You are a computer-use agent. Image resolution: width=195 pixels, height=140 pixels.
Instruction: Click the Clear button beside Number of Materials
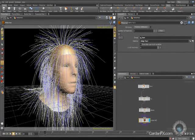point(161,31)
